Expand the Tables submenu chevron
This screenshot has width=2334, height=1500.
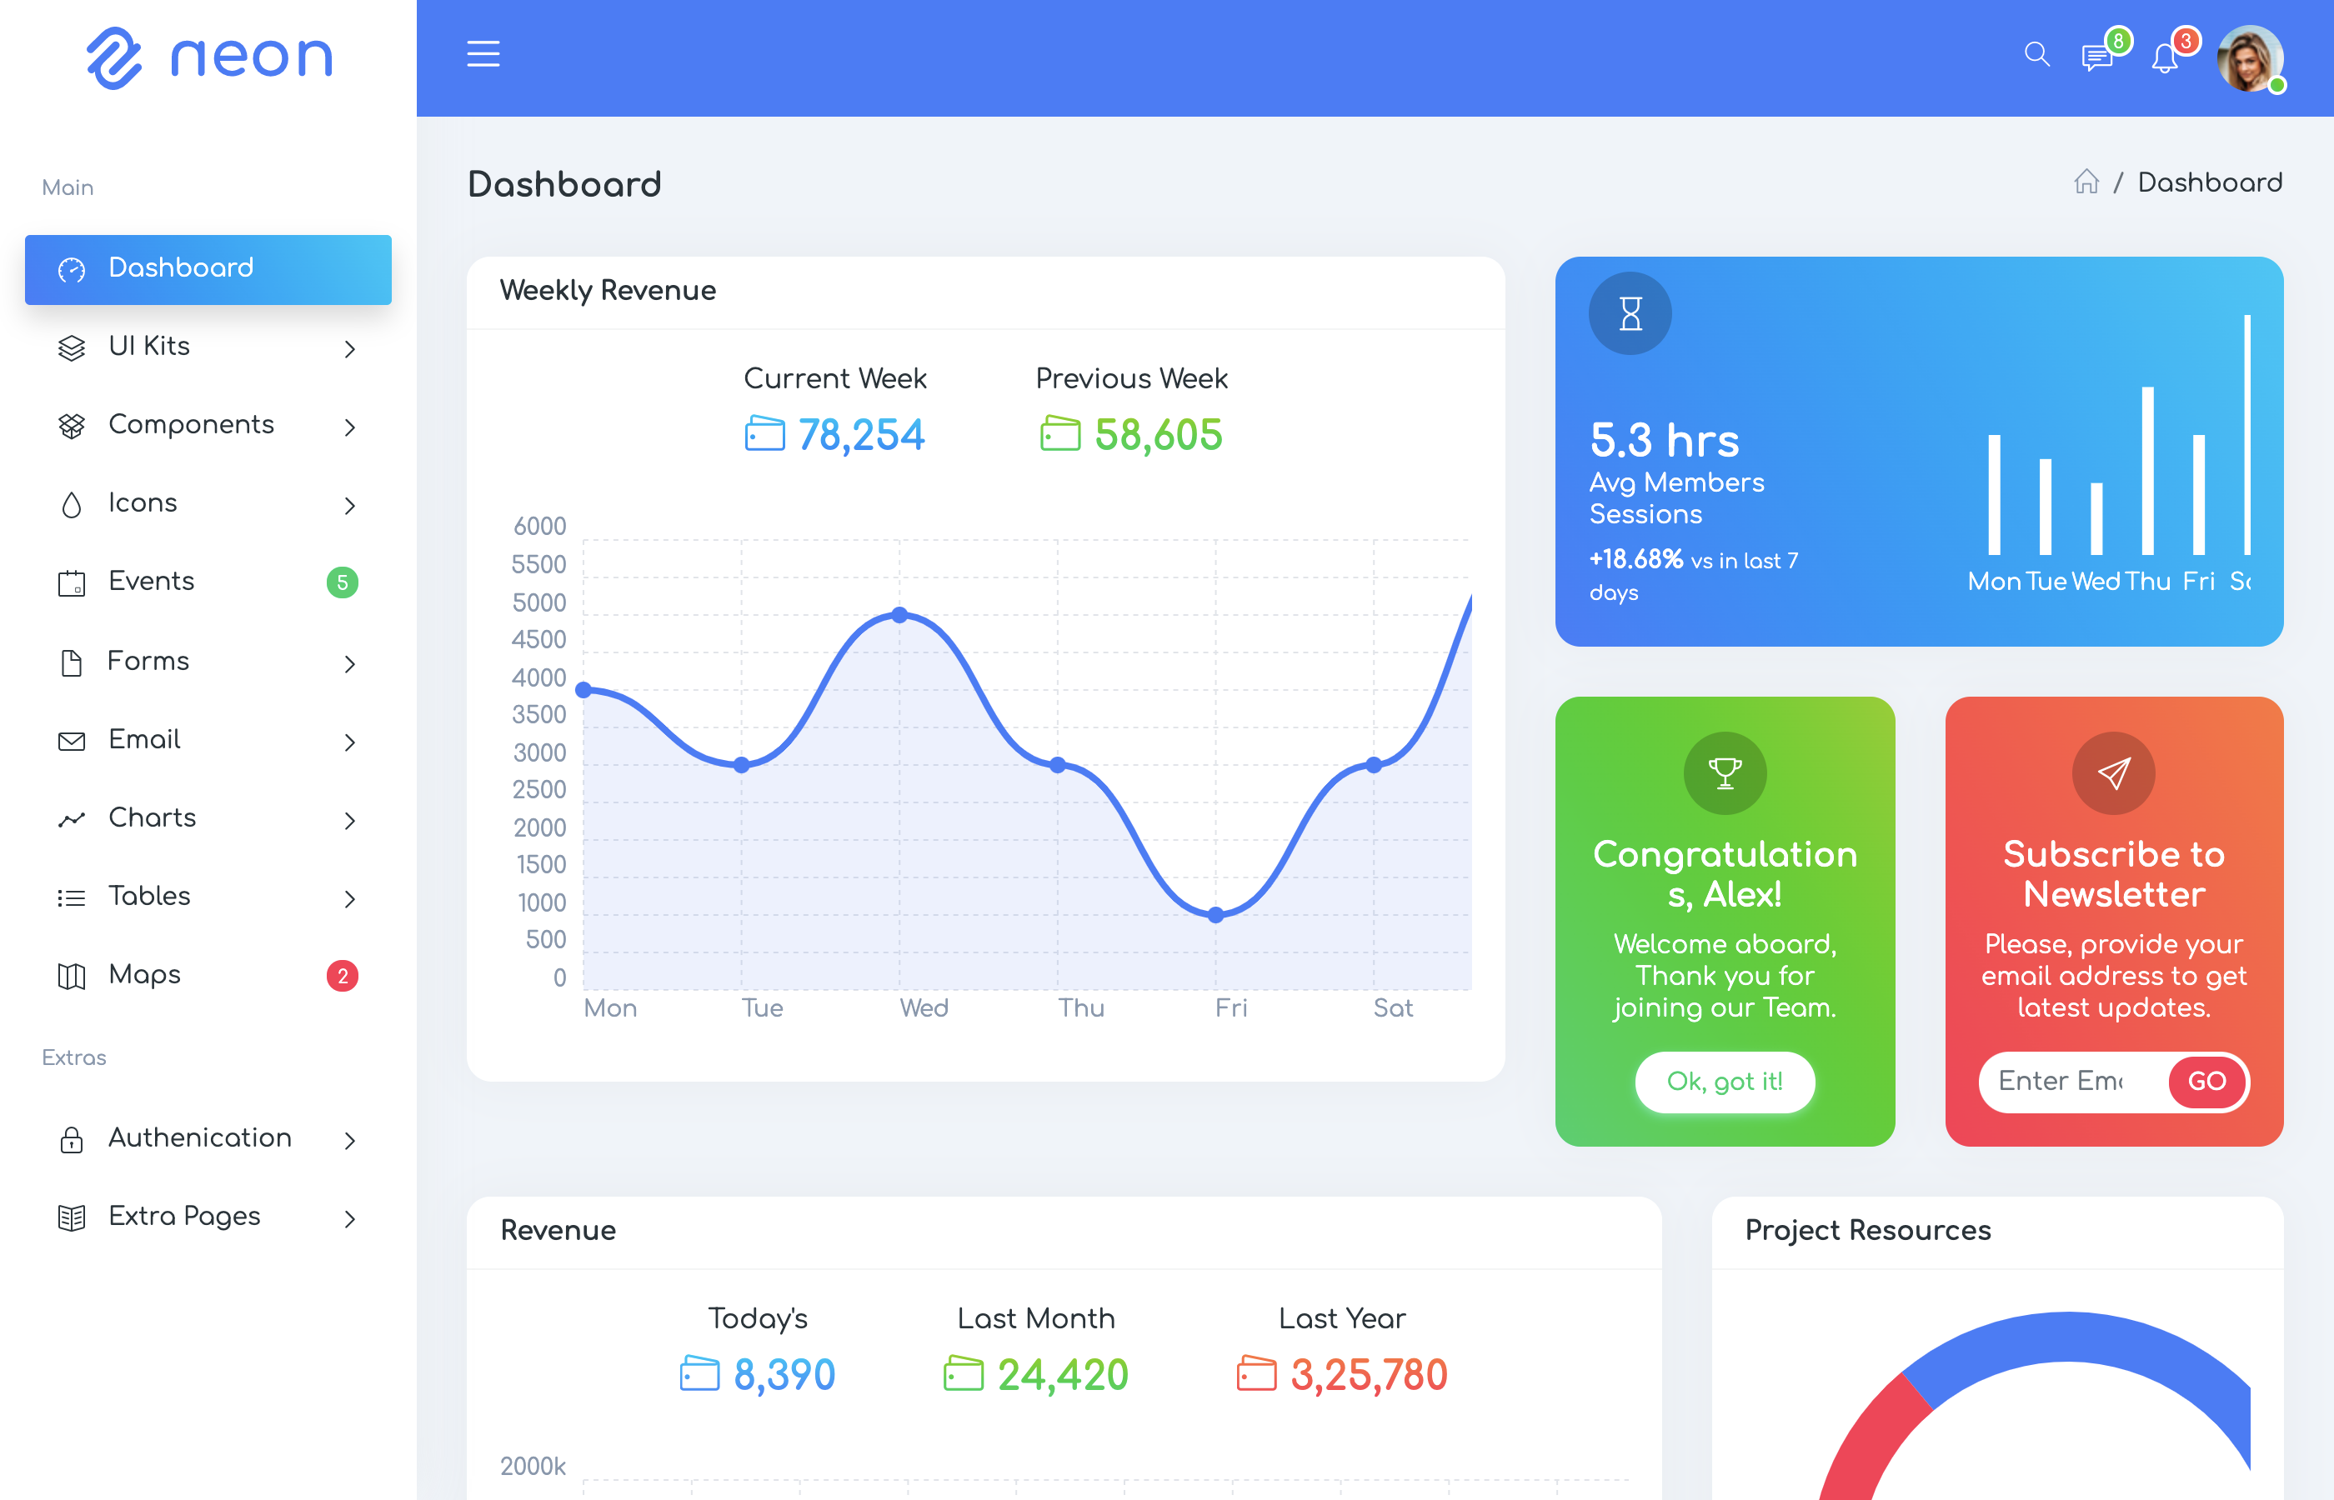coord(350,899)
